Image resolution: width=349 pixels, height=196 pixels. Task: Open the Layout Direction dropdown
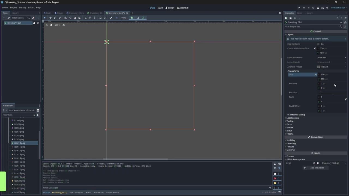click(x=332, y=57)
